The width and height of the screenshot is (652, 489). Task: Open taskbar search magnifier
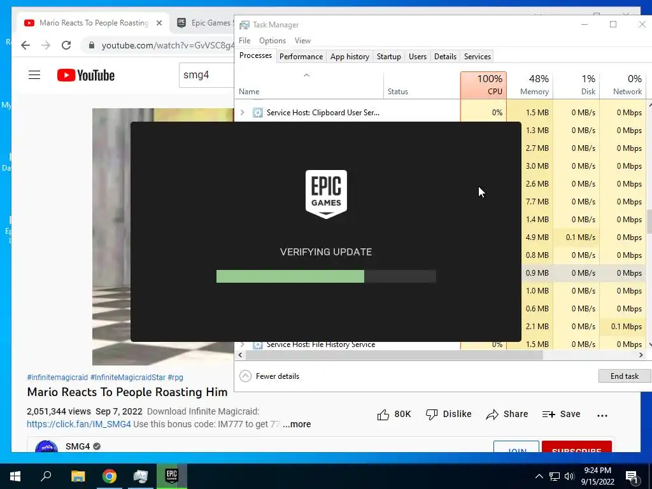[x=46, y=476]
